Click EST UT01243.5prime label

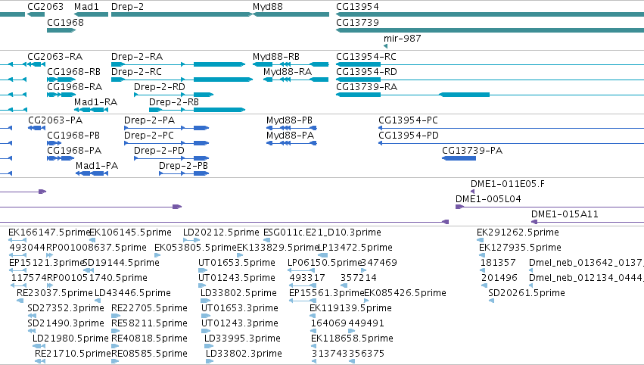(x=237, y=278)
